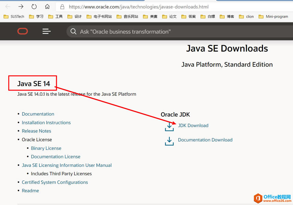The image size is (293, 205).
Task: Click 'Oracle License' list item text
Action: coord(37,140)
